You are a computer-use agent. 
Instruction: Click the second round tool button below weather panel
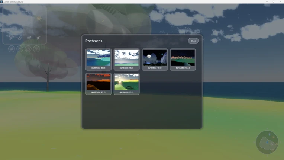pos(20,49)
